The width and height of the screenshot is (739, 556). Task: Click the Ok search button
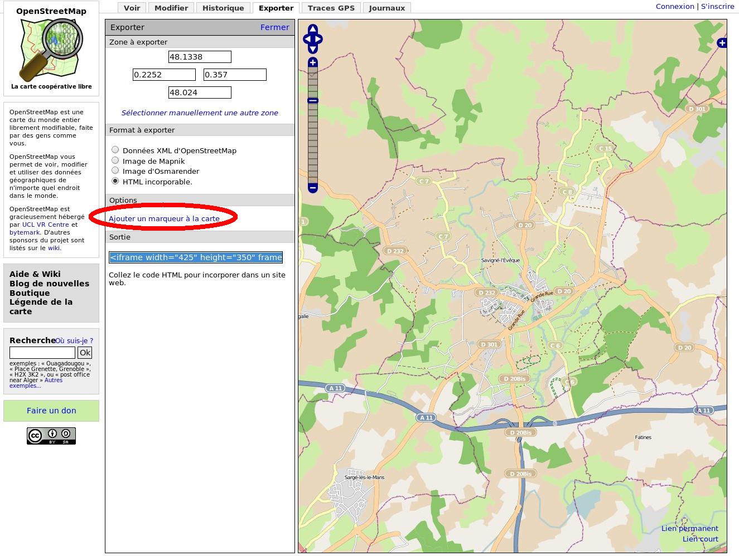pyautogui.click(x=85, y=353)
